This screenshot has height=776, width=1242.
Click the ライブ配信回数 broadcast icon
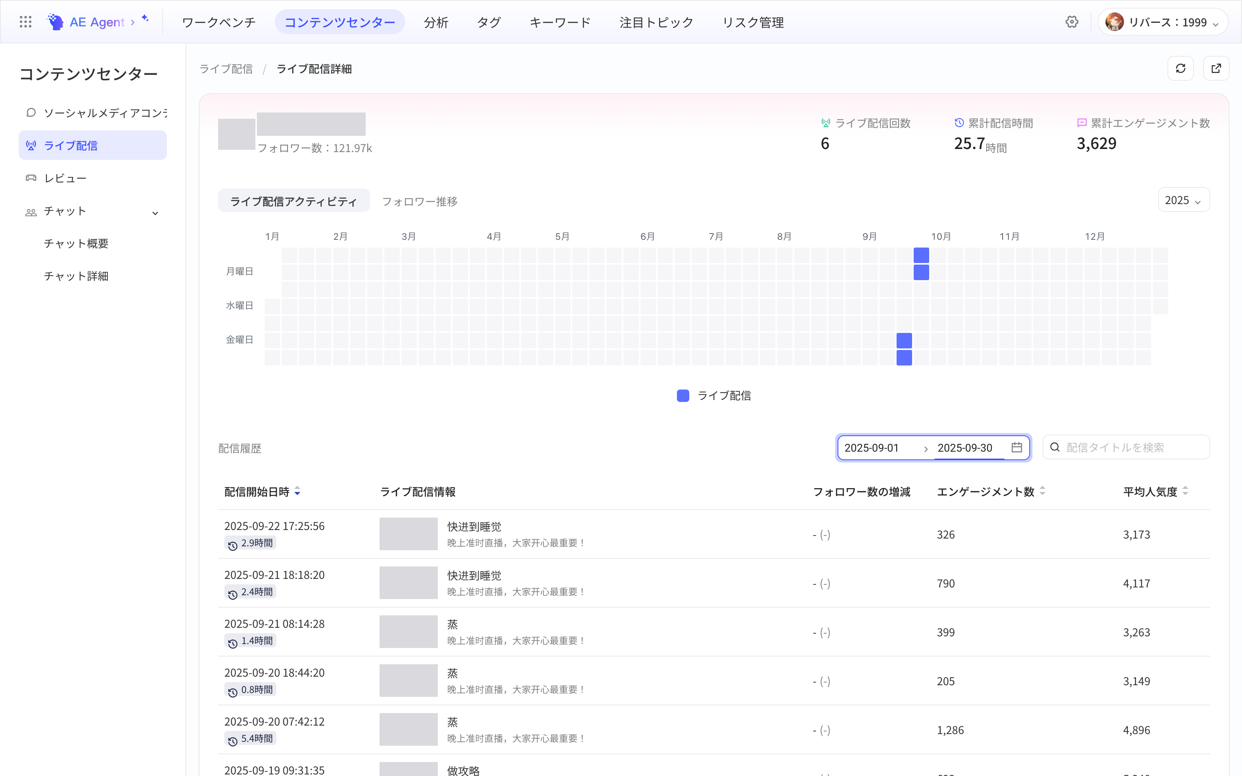pos(826,123)
